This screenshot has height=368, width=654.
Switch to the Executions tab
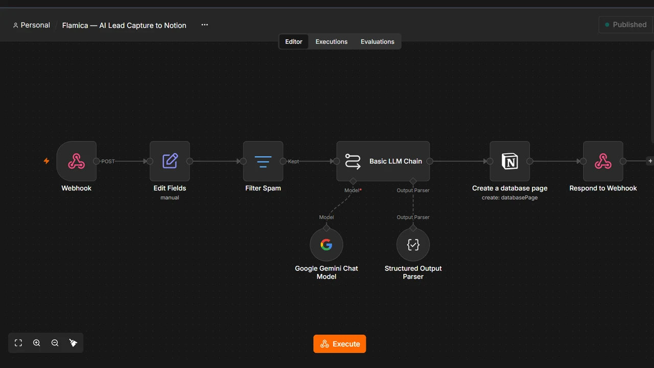332,41
